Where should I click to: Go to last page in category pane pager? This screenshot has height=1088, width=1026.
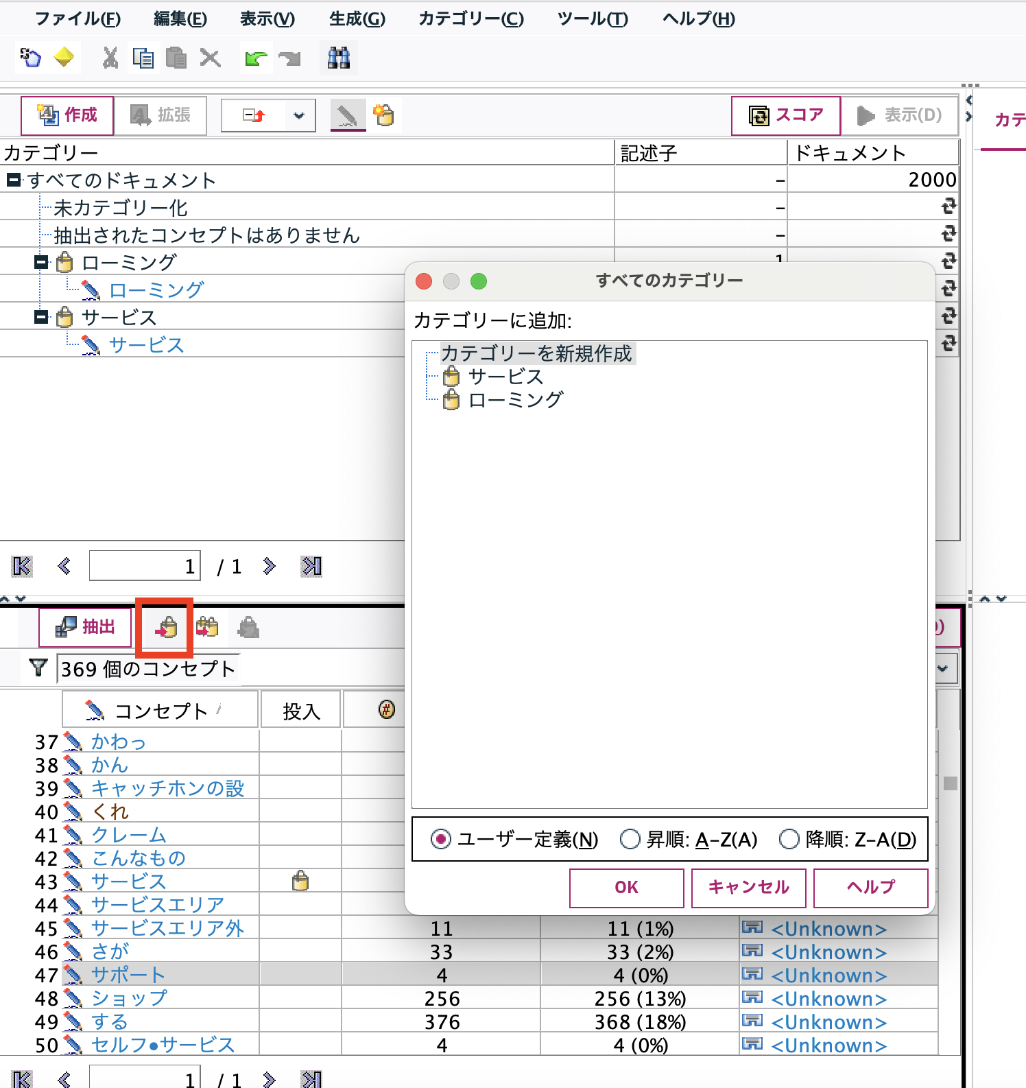(x=311, y=566)
